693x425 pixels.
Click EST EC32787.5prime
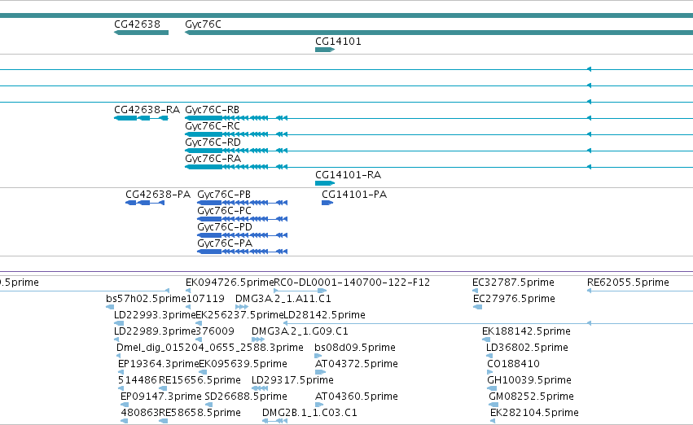[x=513, y=283]
